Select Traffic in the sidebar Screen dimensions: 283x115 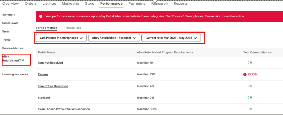(x=7, y=40)
